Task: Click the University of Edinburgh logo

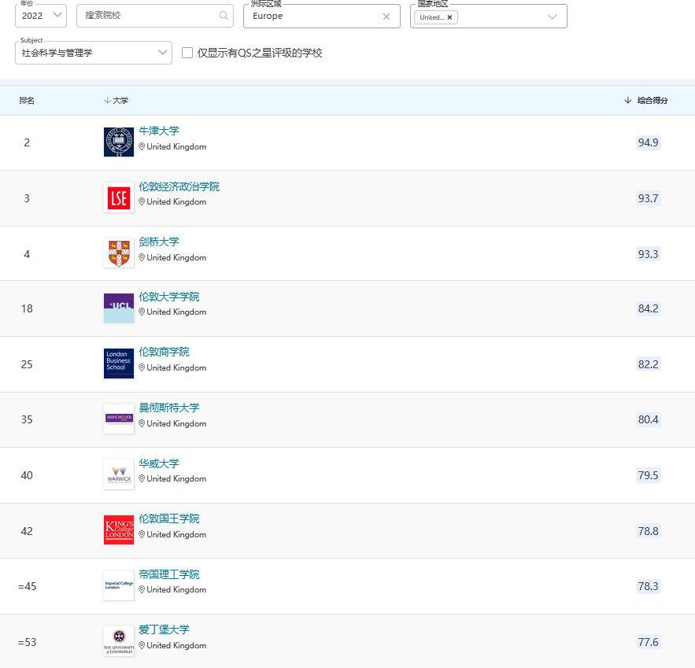Action: coord(119,641)
